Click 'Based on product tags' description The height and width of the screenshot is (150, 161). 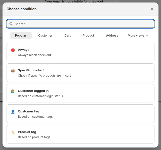point(34,137)
